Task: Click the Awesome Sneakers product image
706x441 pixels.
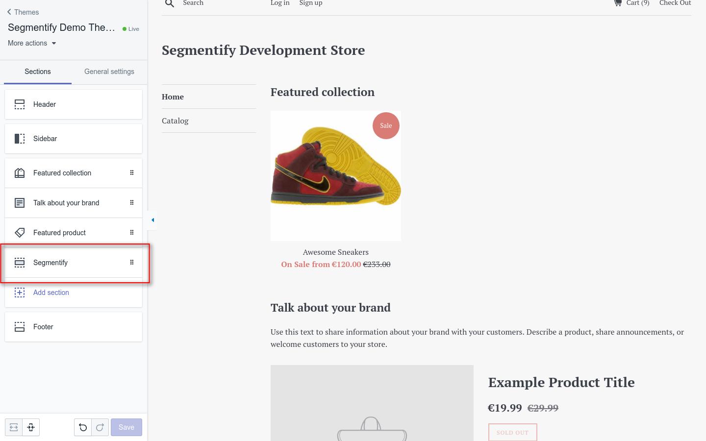Action: 336,176
